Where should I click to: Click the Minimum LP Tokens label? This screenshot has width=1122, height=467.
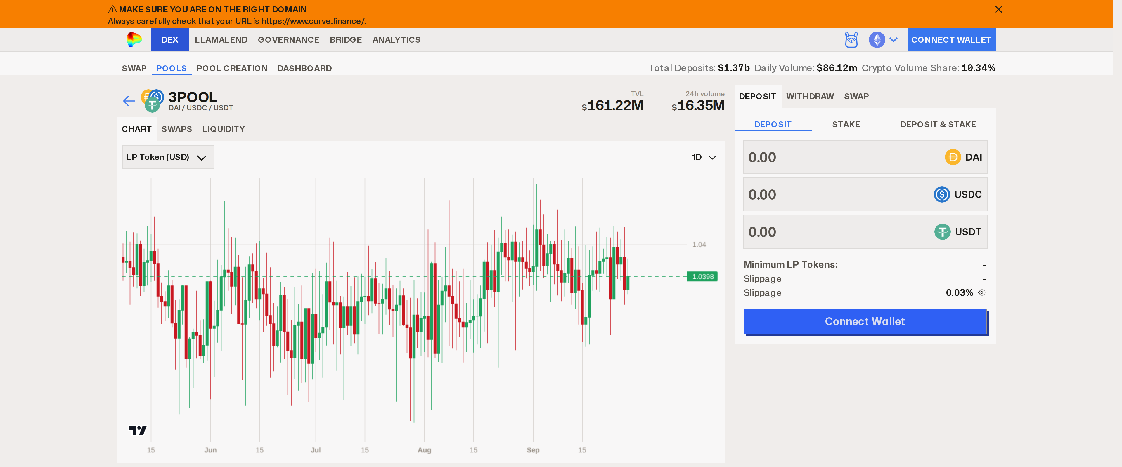tap(791, 265)
